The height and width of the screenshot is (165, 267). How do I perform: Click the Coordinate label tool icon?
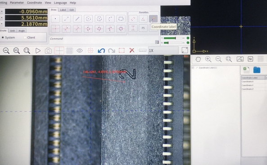tap(153, 19)
